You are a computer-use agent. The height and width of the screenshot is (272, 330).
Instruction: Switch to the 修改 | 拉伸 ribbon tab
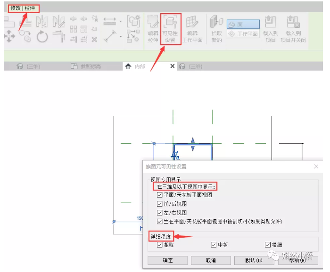click(23, 8)
